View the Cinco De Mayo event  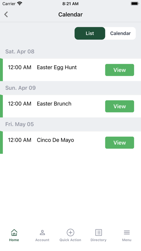(x=120, y=142)
